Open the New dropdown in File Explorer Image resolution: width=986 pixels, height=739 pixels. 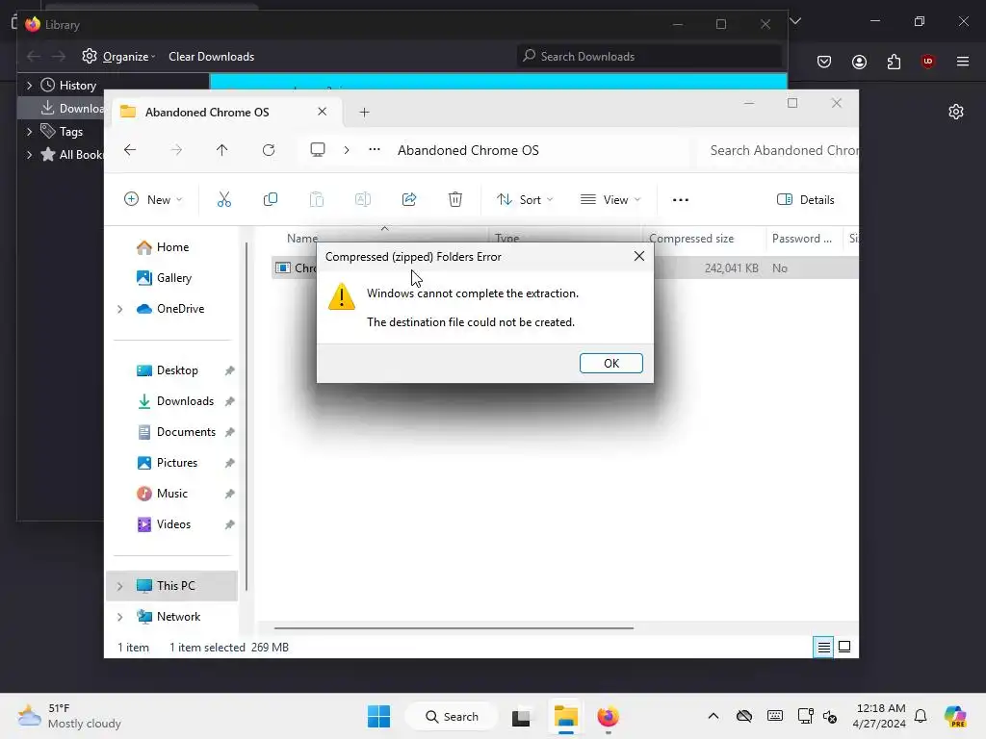153,200
